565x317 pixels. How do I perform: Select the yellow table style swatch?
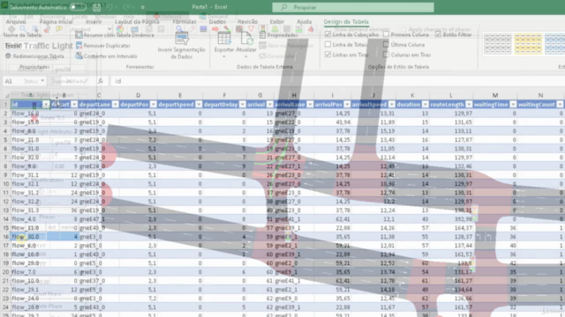coord(528,43)
